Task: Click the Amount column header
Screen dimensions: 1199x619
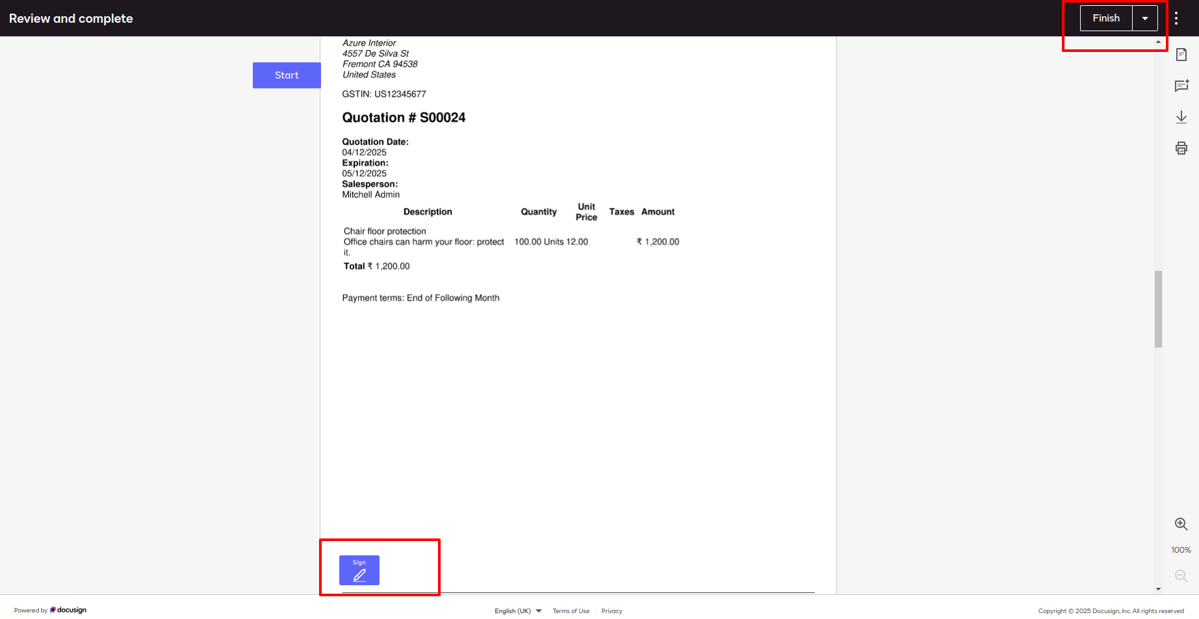Action: click(658, 212)
